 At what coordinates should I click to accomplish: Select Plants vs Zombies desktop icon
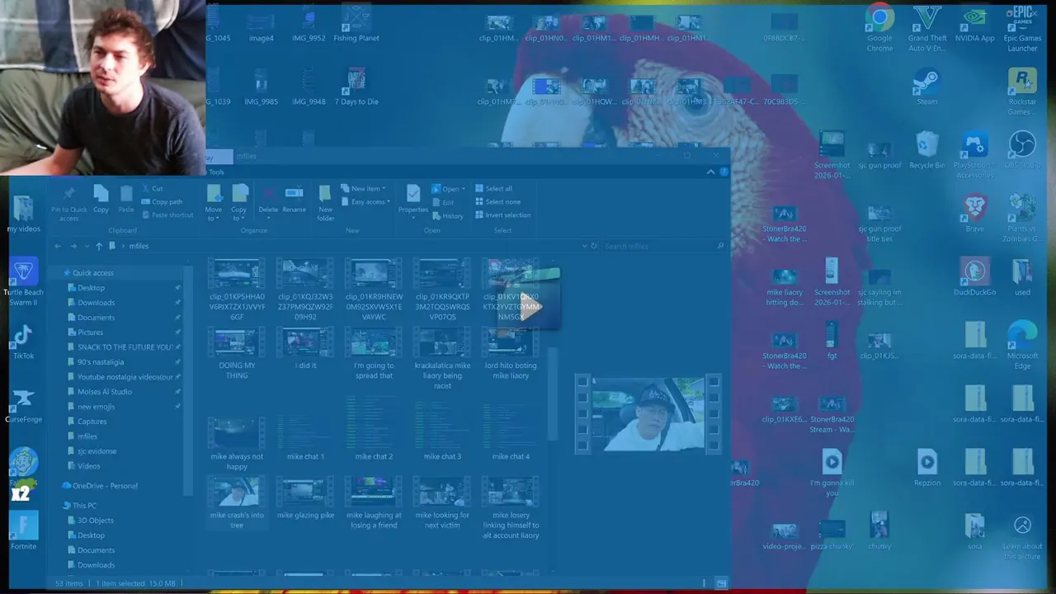(1022, 219)
